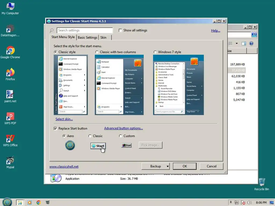Click the Classic Start button preview
275x206 pixels.
click(98, 146)
